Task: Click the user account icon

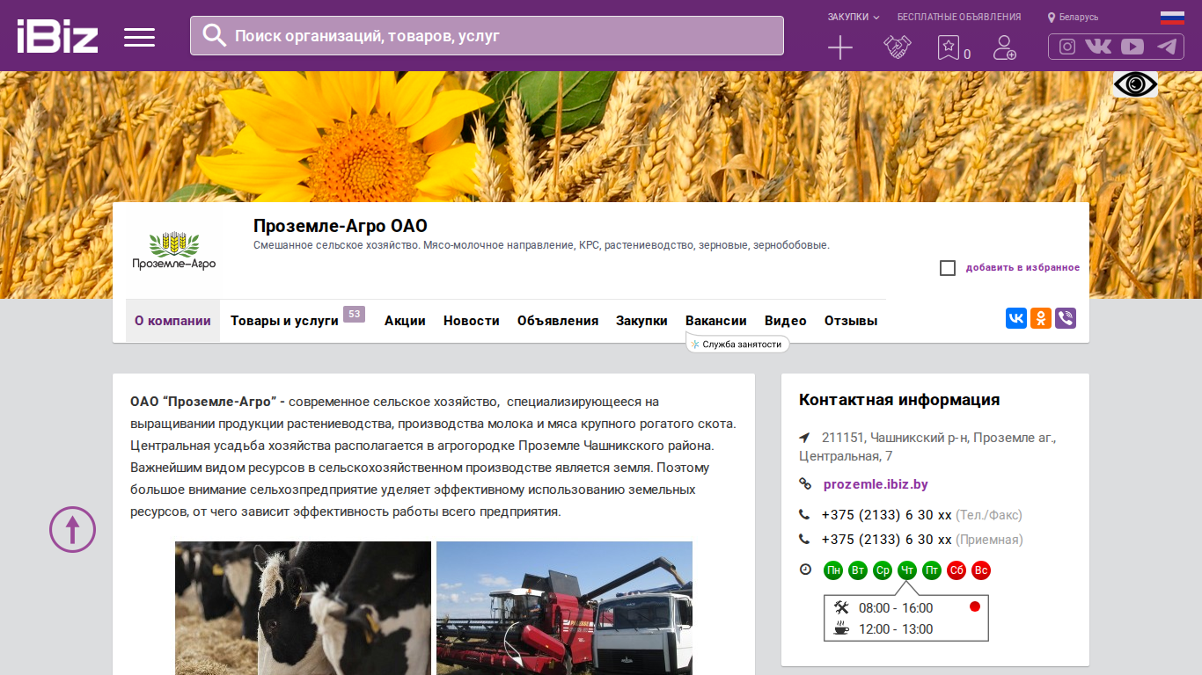Action: click(1004, 47)
